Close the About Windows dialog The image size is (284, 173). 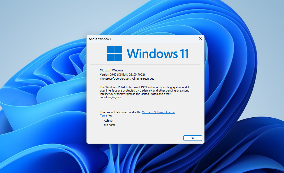(x=201, y=39)
